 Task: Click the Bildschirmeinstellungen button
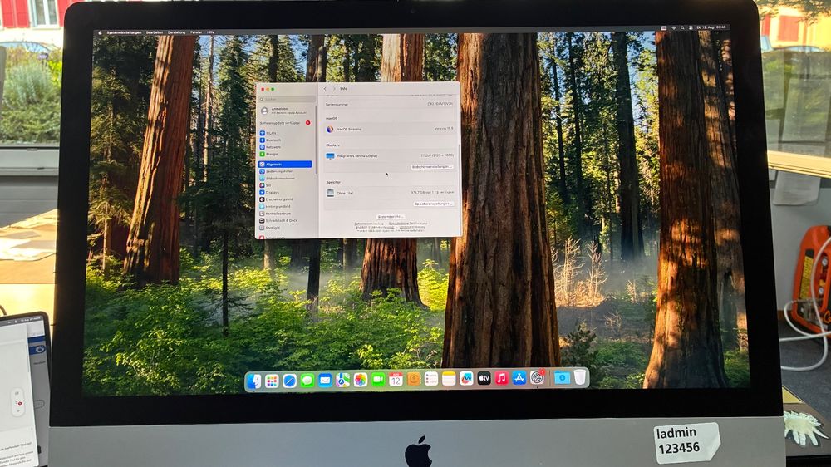[x=432, y=167]
